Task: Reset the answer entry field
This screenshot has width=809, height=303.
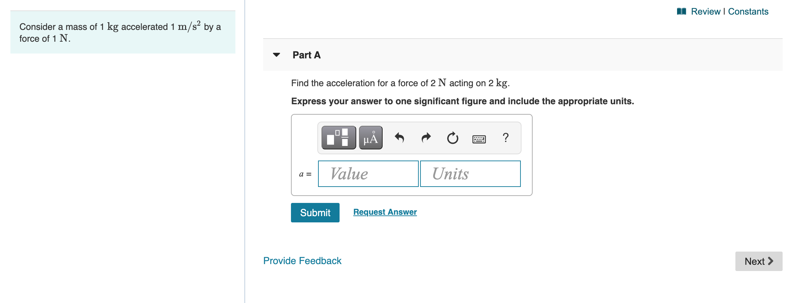Action: [x=452, y=138]
